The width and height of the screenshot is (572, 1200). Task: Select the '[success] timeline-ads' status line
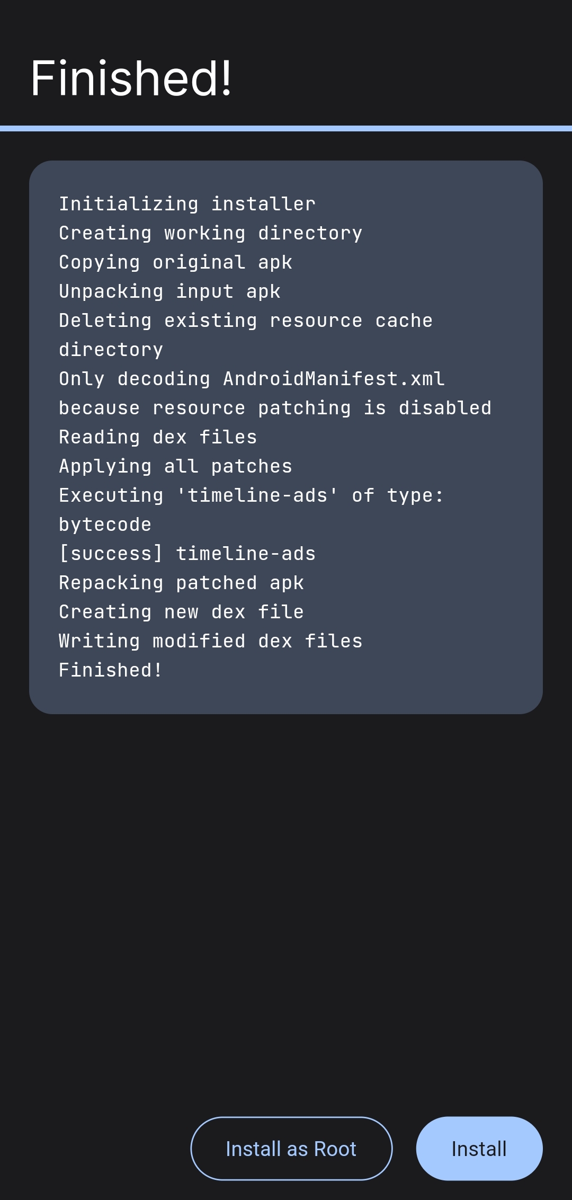coord(187,553)
